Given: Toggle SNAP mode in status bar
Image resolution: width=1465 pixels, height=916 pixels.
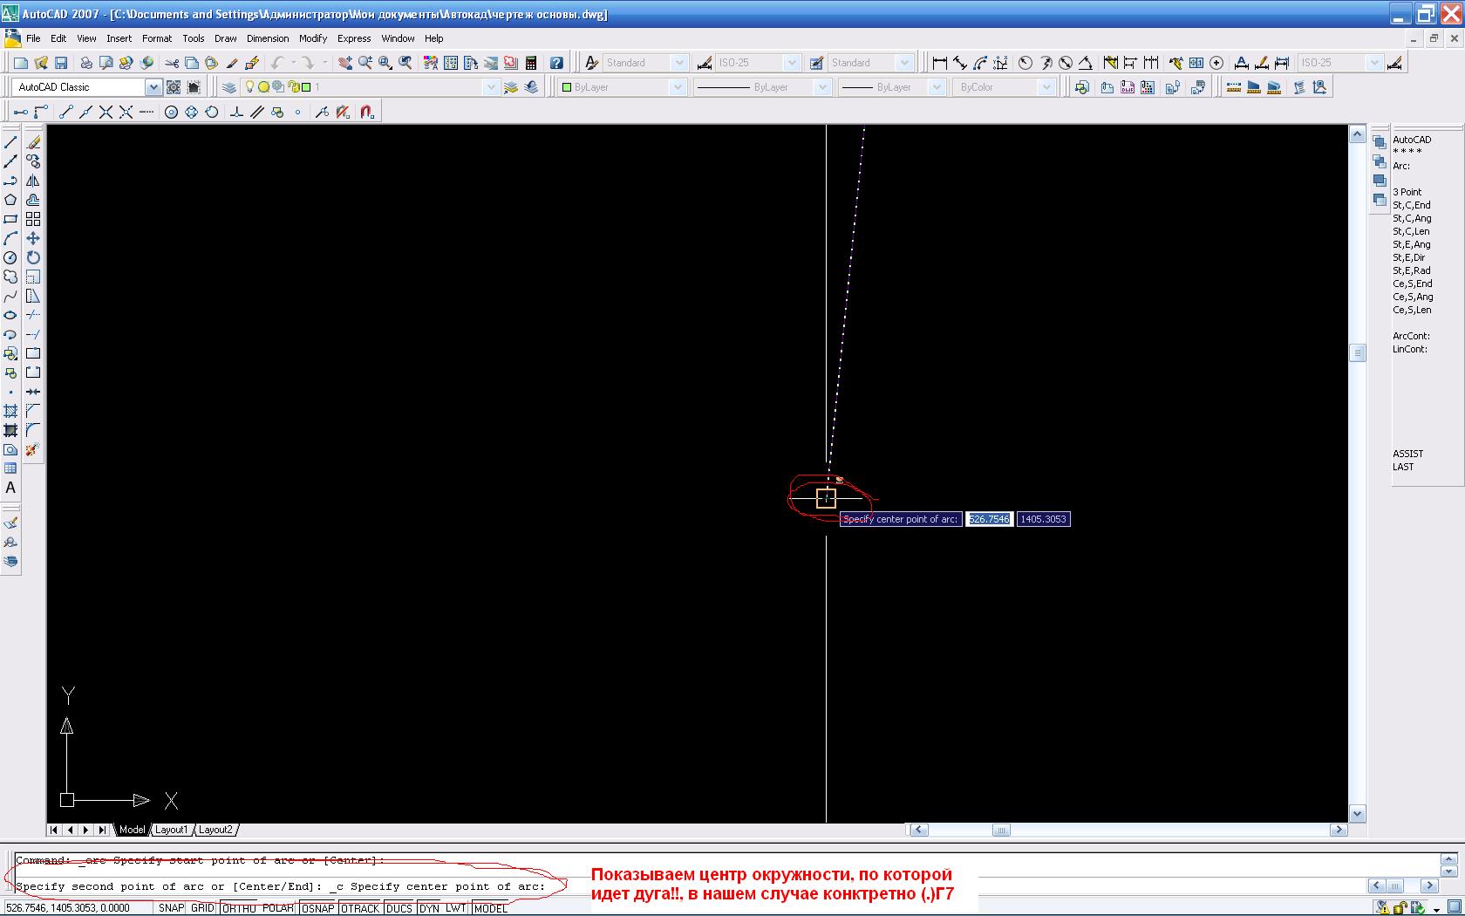Looking at the screenshot, I should click(x=171, y=908).
